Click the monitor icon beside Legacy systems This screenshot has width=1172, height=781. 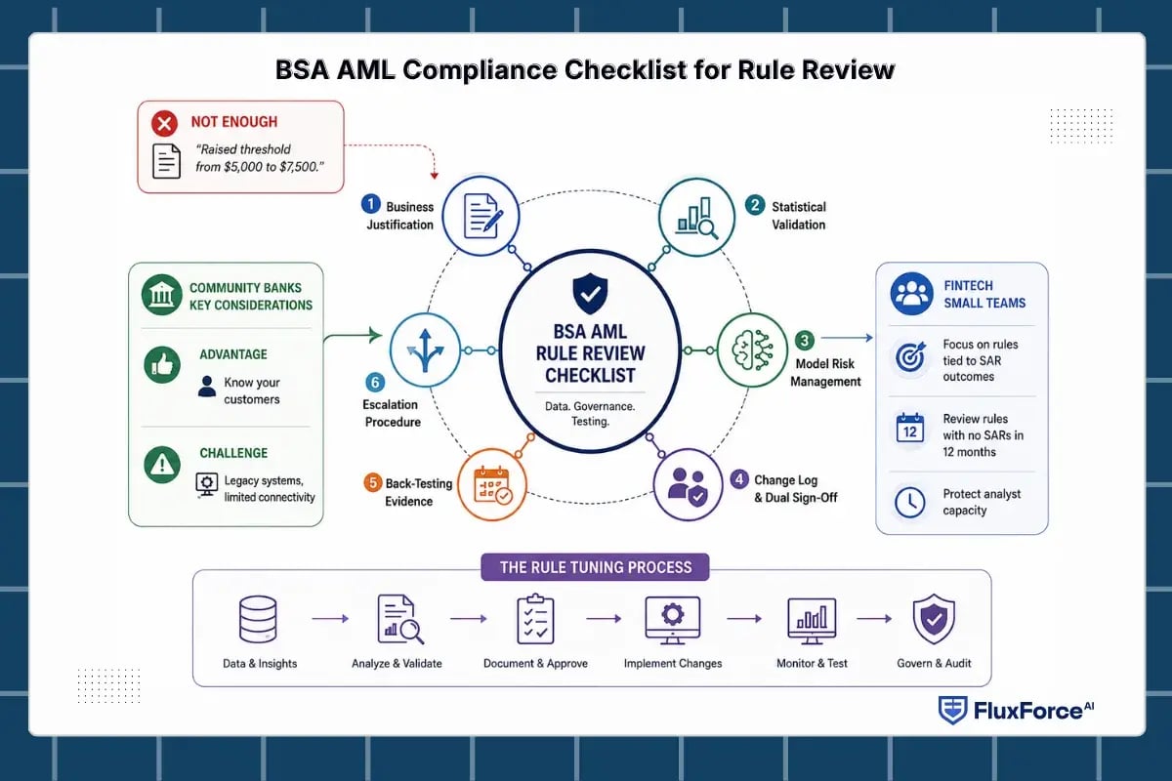207,485
